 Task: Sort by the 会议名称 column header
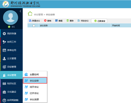tap(44, 26)
